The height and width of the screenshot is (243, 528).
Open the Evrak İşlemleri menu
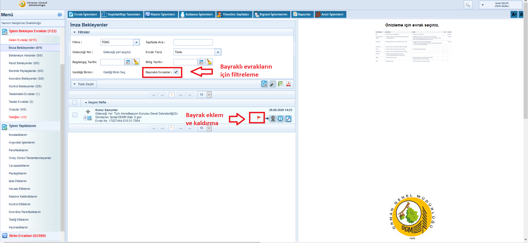coord(83,14)
